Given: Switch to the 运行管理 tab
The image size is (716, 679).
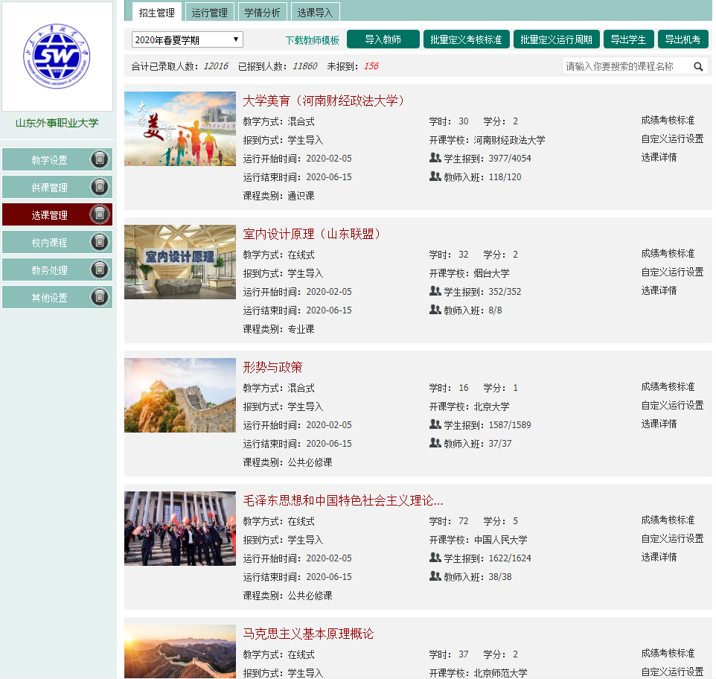Looking at the screenshot, I should 210,13.
